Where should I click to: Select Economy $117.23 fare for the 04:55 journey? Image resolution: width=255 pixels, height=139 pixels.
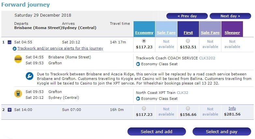144,41
